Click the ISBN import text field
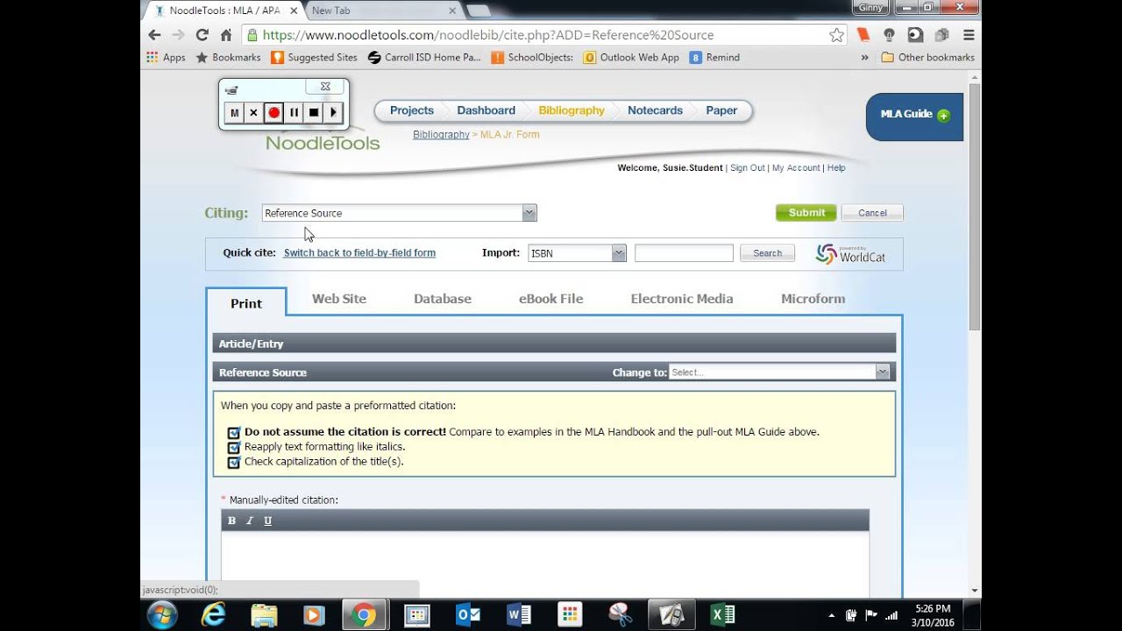1122x631 pixels. tap(684, 253)
